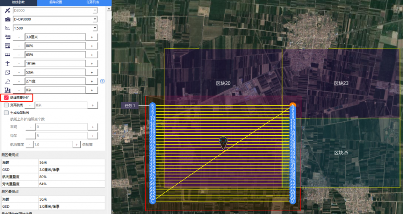403x214 pixels.
Task: Click the ground resolution icon beside 3.0厘米
Action: [7, 37]
